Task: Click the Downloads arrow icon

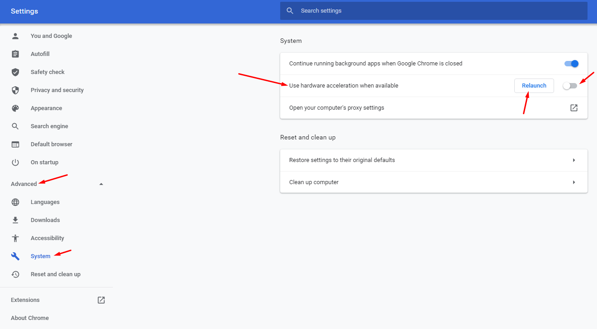Action: click(15, 220)
